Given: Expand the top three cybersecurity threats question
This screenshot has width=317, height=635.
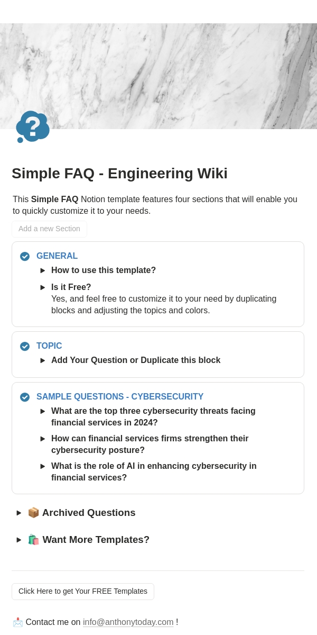Looking at the screenshot, I should tap(43, 411).
